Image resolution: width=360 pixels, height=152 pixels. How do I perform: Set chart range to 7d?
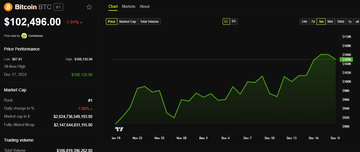313,22
